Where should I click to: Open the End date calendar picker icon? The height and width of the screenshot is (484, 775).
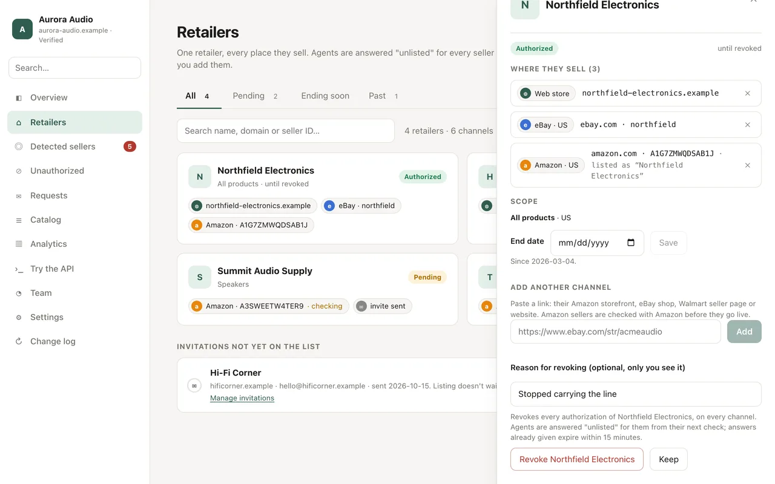click(631, 243)
